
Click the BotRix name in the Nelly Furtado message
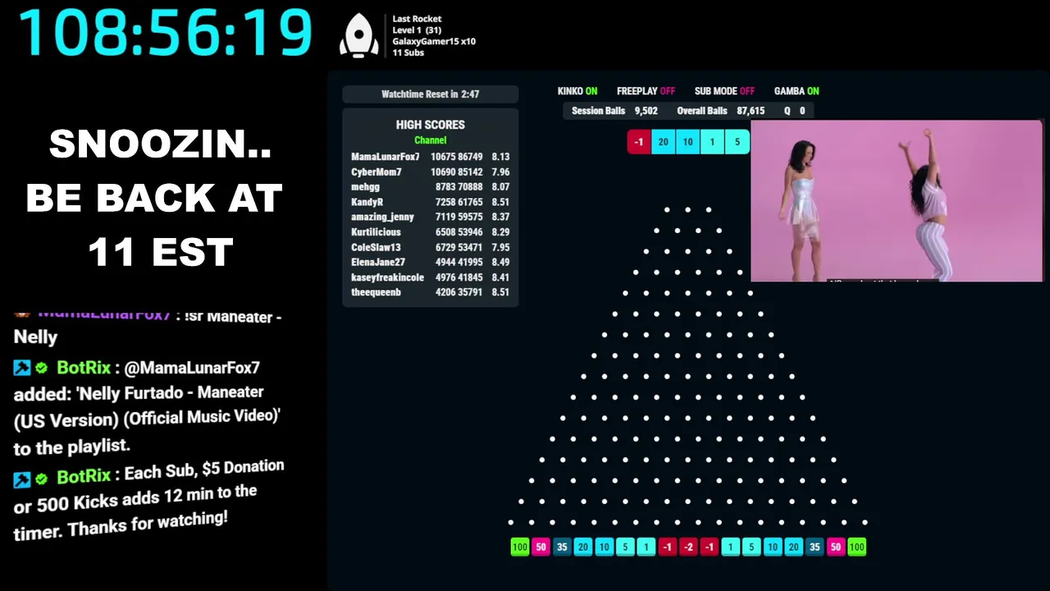coord(84,368)
